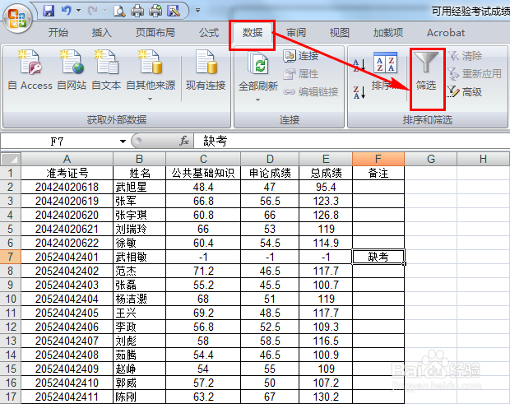
Task: Select cell with value 126.8
Action: [326, 215]
